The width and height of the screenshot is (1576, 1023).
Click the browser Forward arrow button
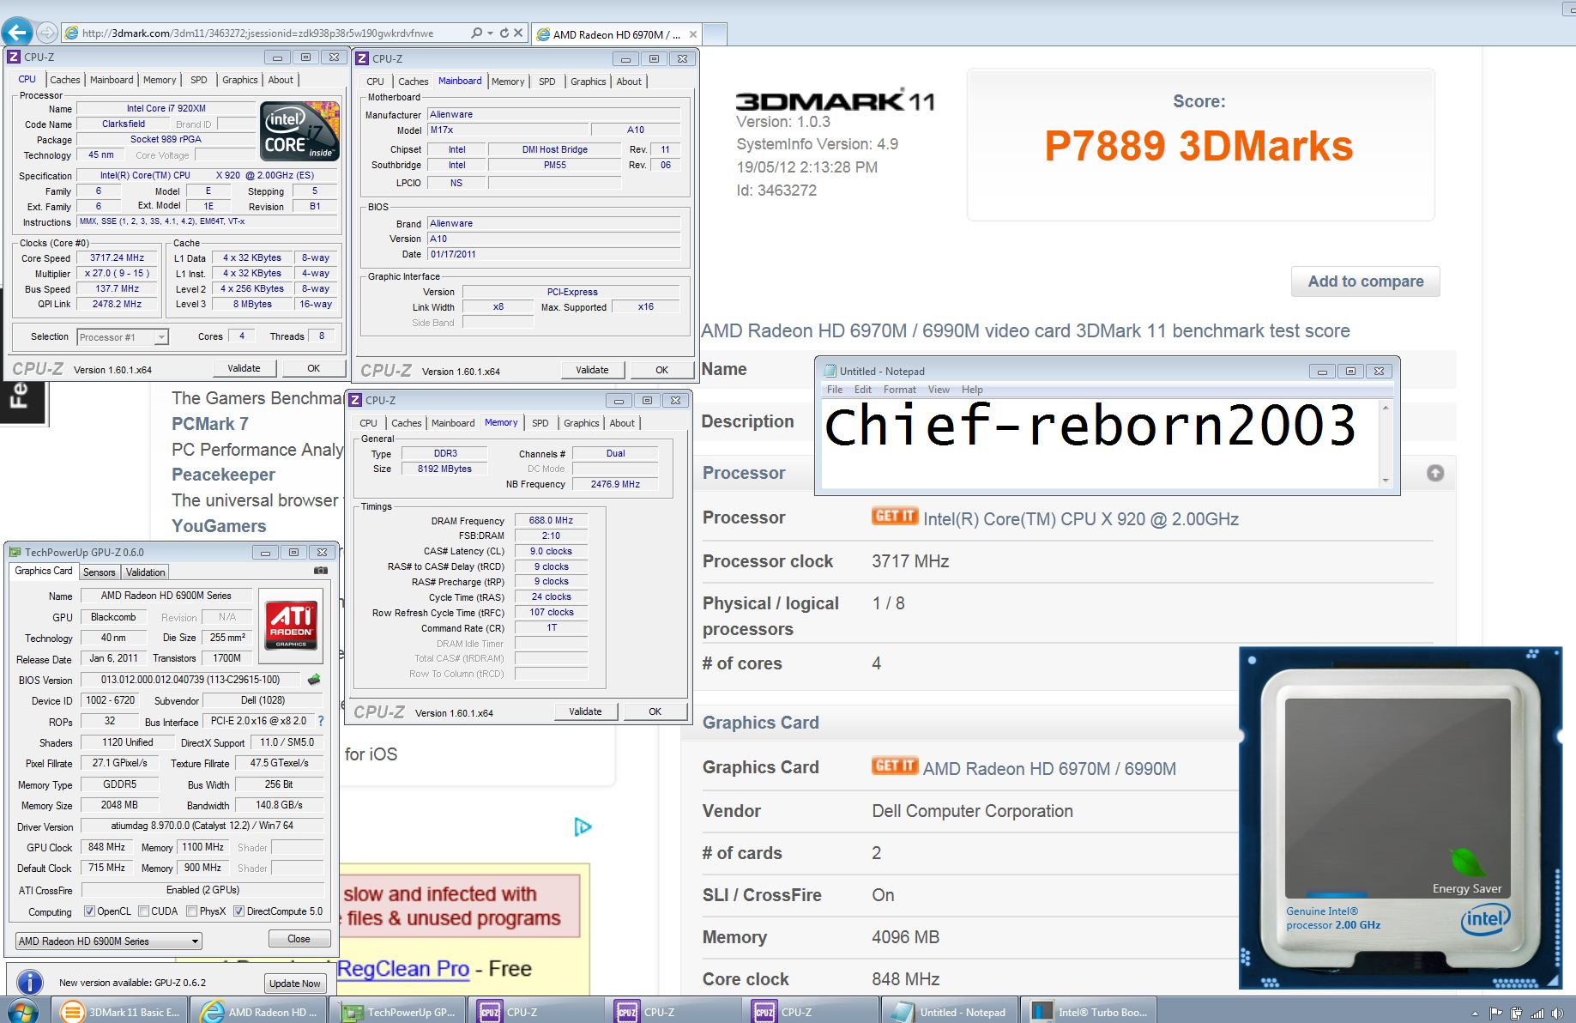pos(47,33)
